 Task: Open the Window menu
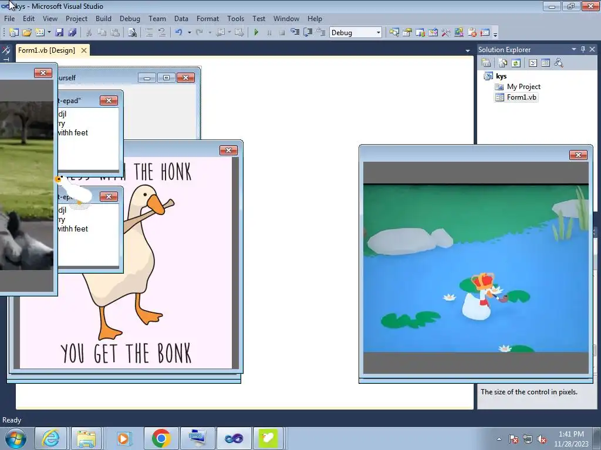286,18
